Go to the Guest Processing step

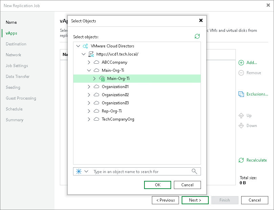point(21,98)
